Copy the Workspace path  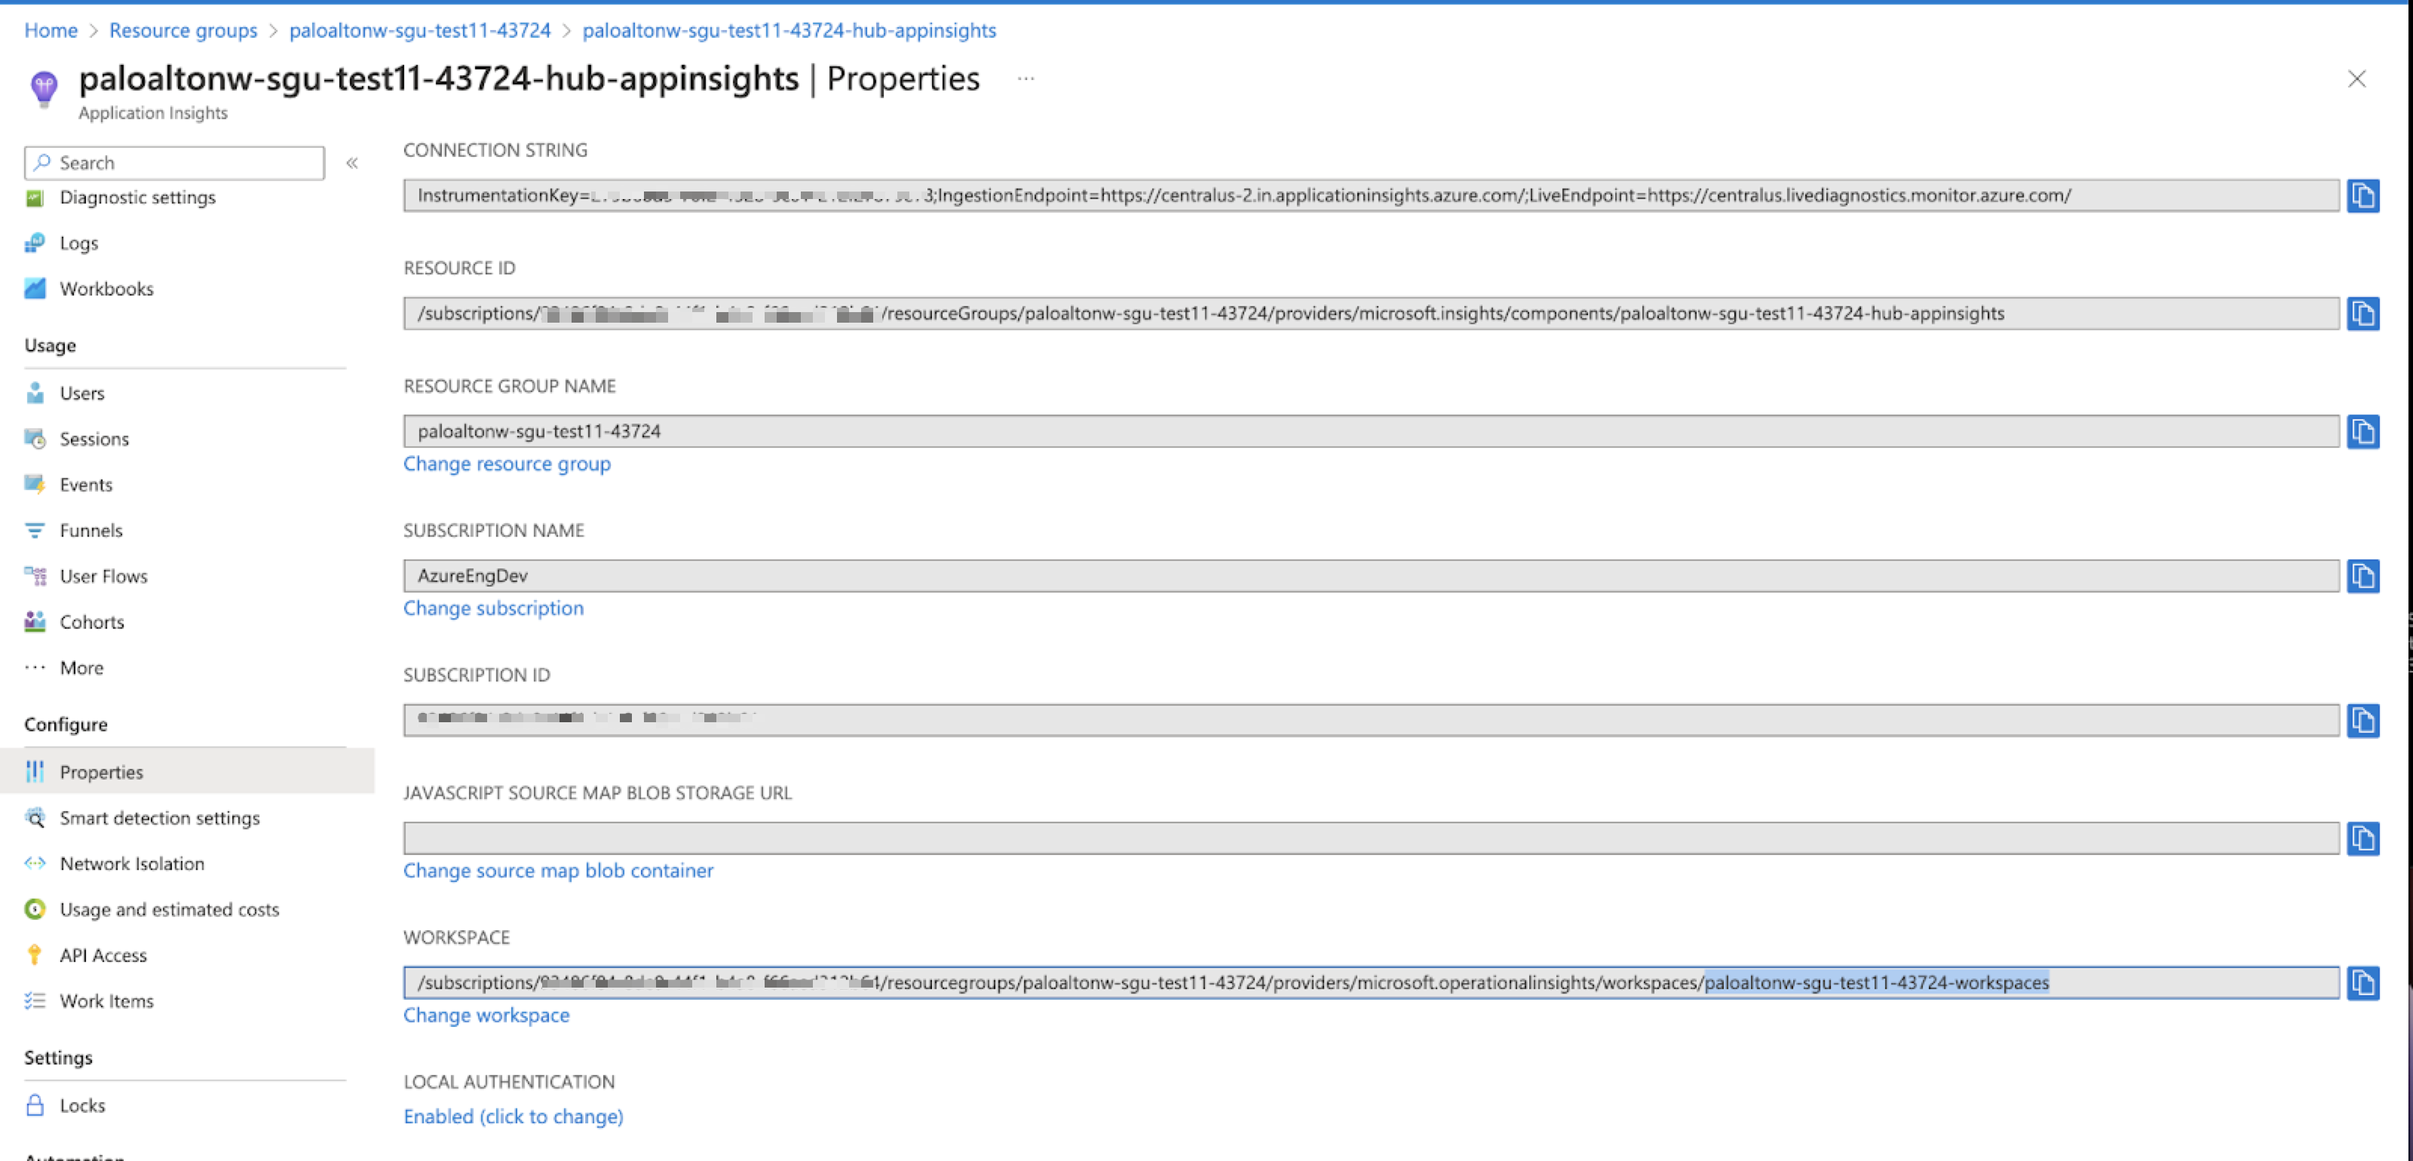(x=2362, y=983)
